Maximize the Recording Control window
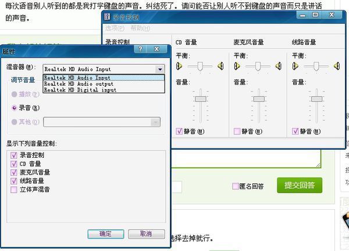This screenshot has height=251, width=349. click(x=315, y=15)
